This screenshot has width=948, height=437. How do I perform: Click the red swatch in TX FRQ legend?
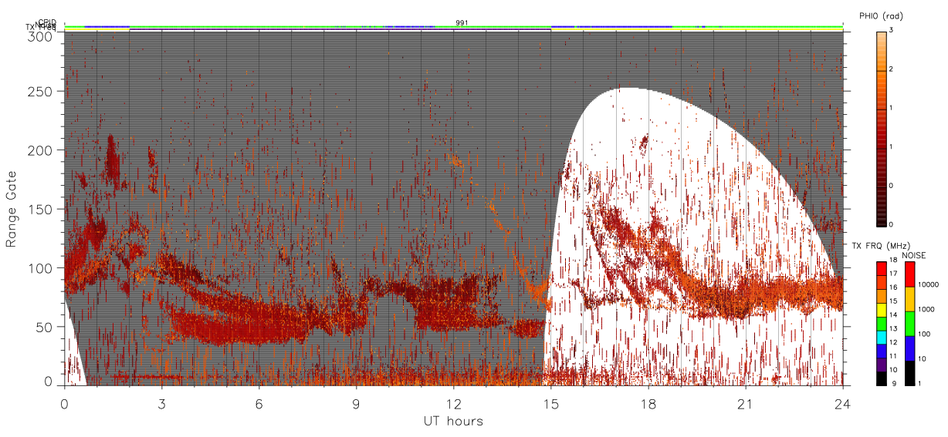tap(882, 269)
